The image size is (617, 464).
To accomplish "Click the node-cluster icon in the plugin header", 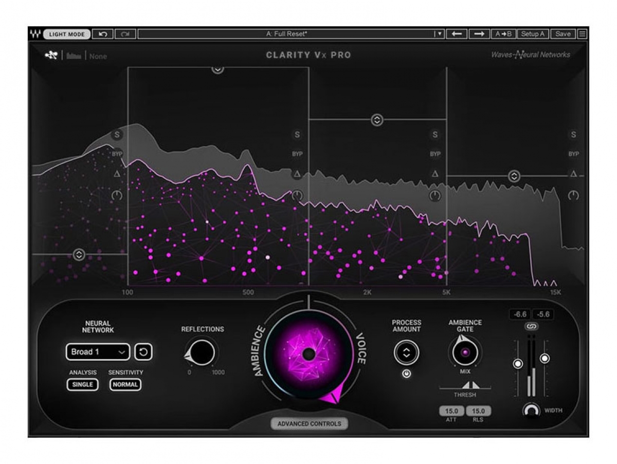I will coord(51,55).
